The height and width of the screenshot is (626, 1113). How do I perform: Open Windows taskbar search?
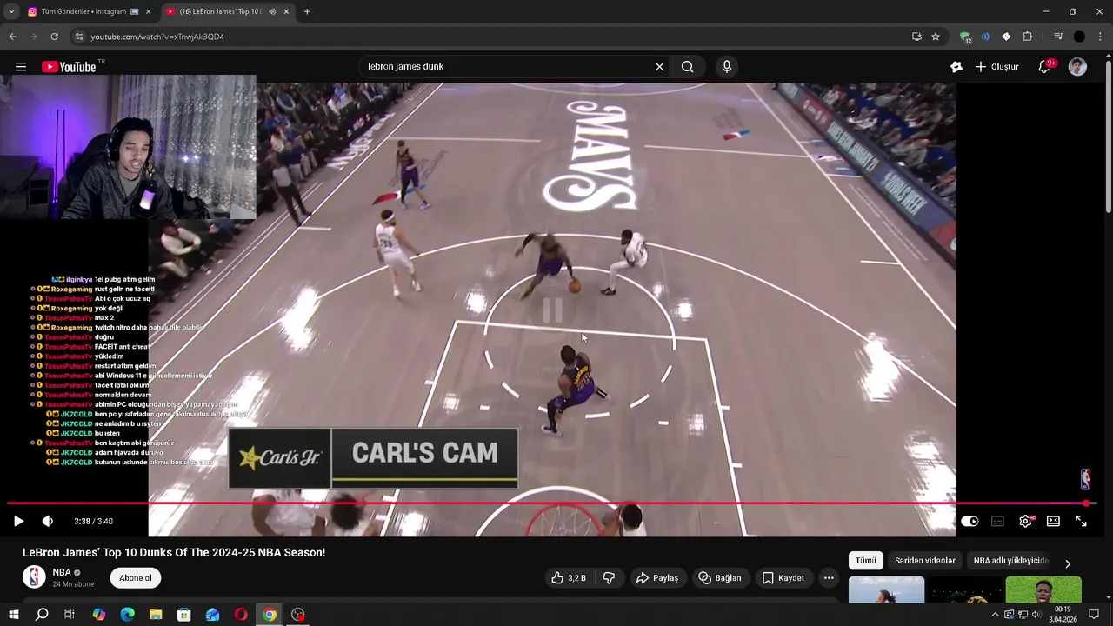point(42,615)
